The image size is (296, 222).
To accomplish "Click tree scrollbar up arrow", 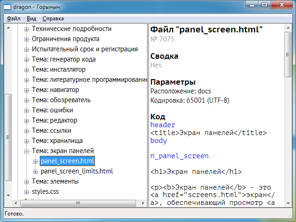I will click(8, 28).
